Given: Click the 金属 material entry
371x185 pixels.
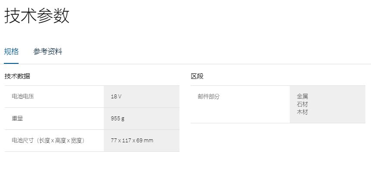Looking at the screenshot, I should click(302, 97).
